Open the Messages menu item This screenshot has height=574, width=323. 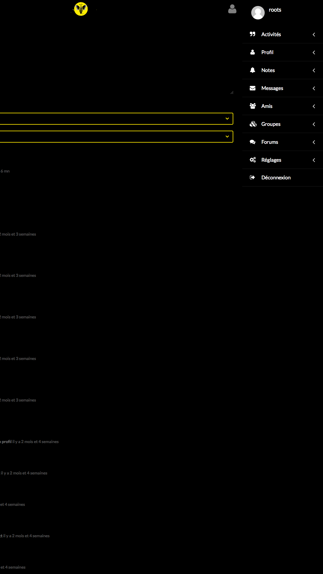point(283,88)
